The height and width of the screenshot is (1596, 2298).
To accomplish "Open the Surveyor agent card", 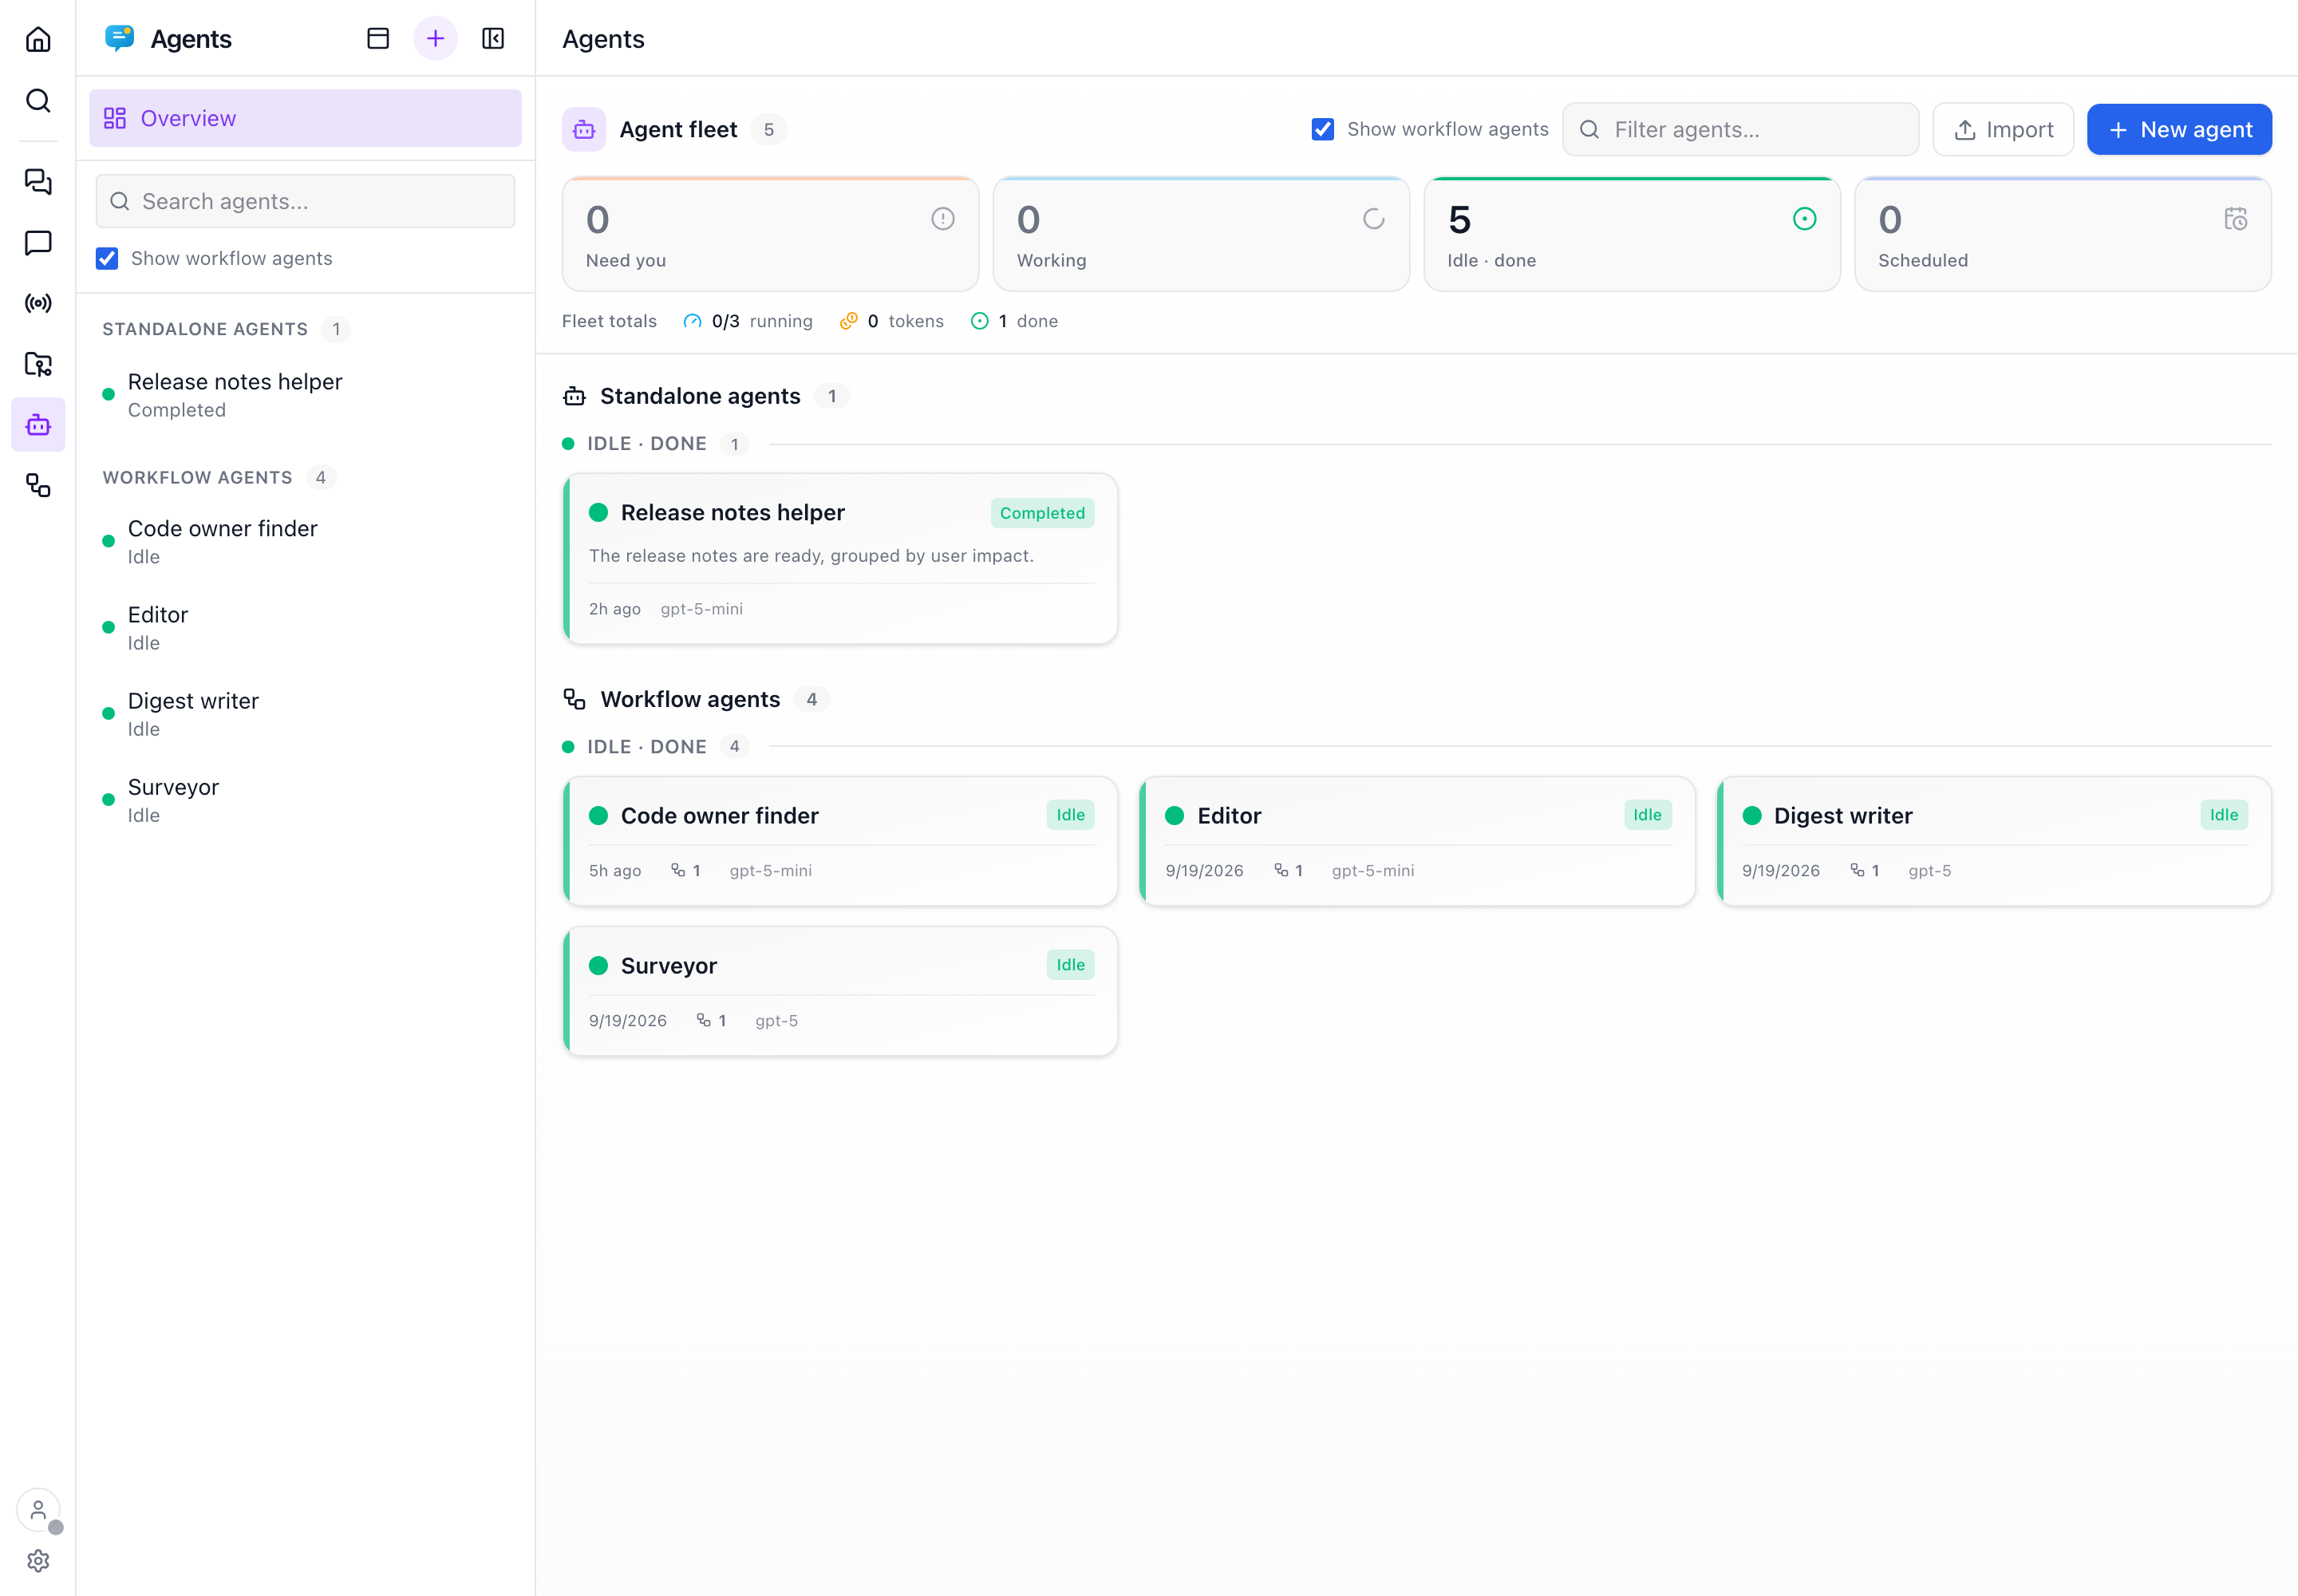I will click(x=840, y=991).
